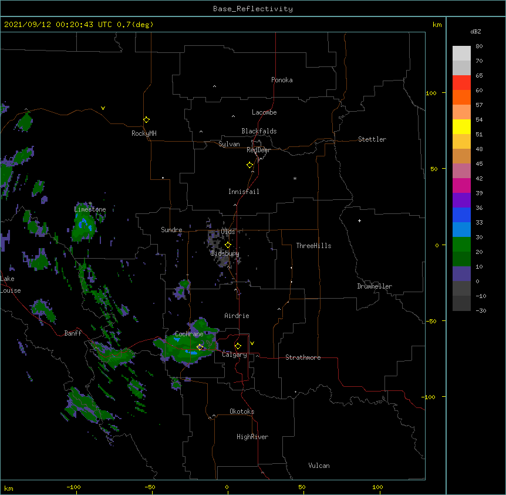Click the yellow 54 dBZ legend swatch
Viewport: 506px width, 495px height.
click(x=461, y=126)
